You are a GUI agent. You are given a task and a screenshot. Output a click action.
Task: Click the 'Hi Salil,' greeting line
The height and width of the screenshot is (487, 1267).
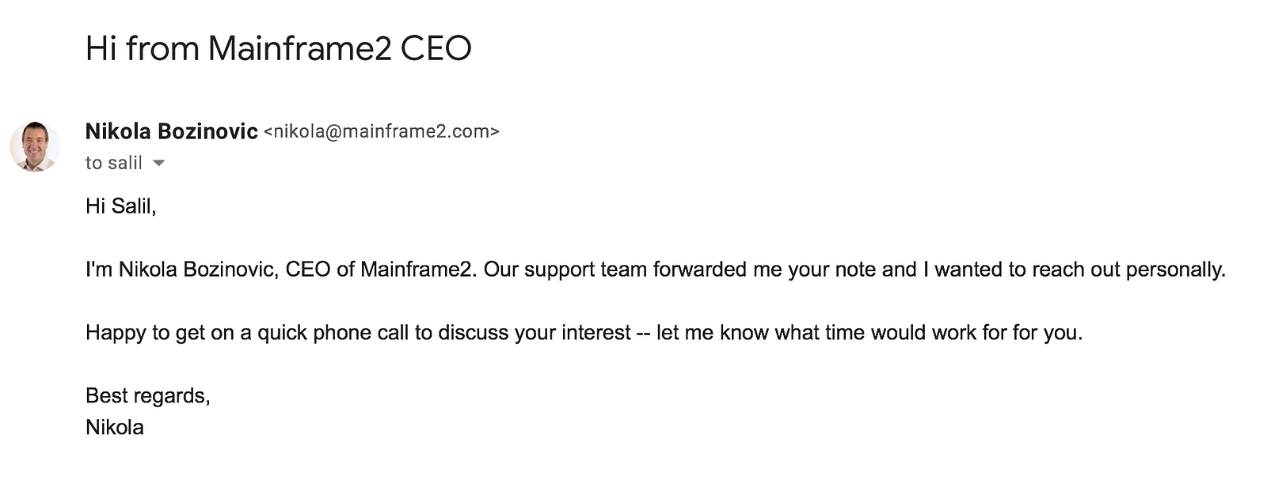coord(120,206)
